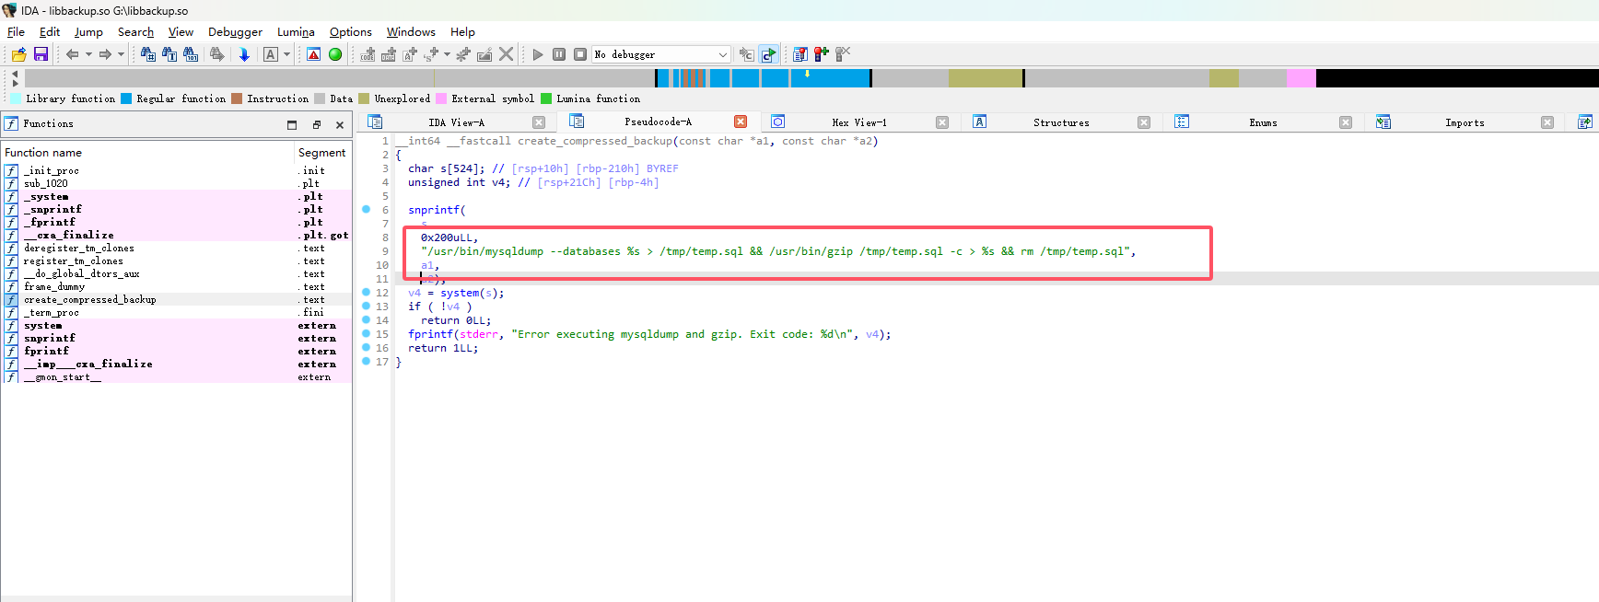The width and height of the screenshot is (1599, 602).
Task: Click the large X delete toolbar icon
Action: [x=506, y=55]
